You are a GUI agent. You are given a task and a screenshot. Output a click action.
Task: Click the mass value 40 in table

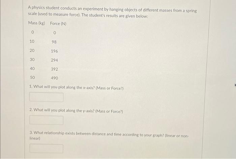(32, 69)
